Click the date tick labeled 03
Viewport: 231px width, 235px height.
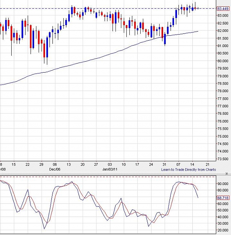coord(110,165)
